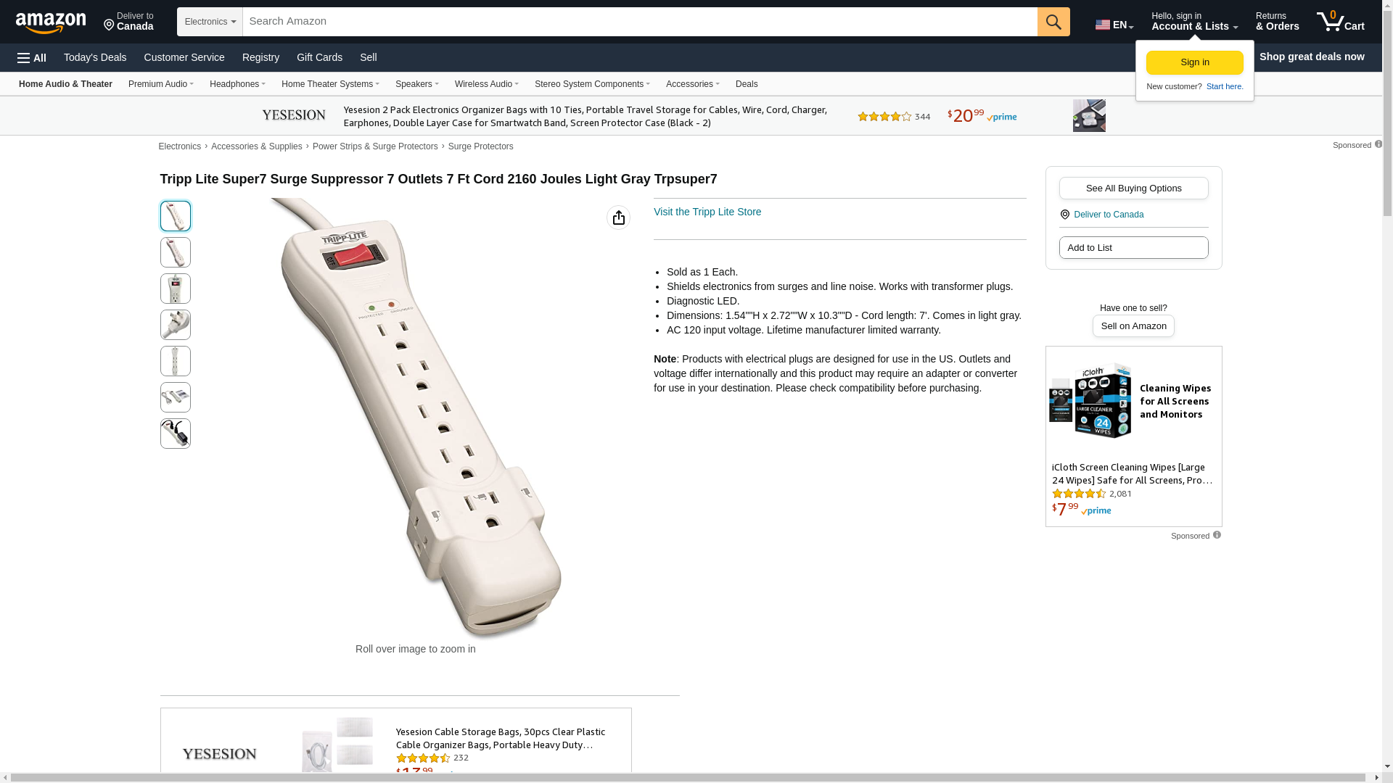
Task: Select the second surge protector thumbnail
Action: click(x=176, y=252)
